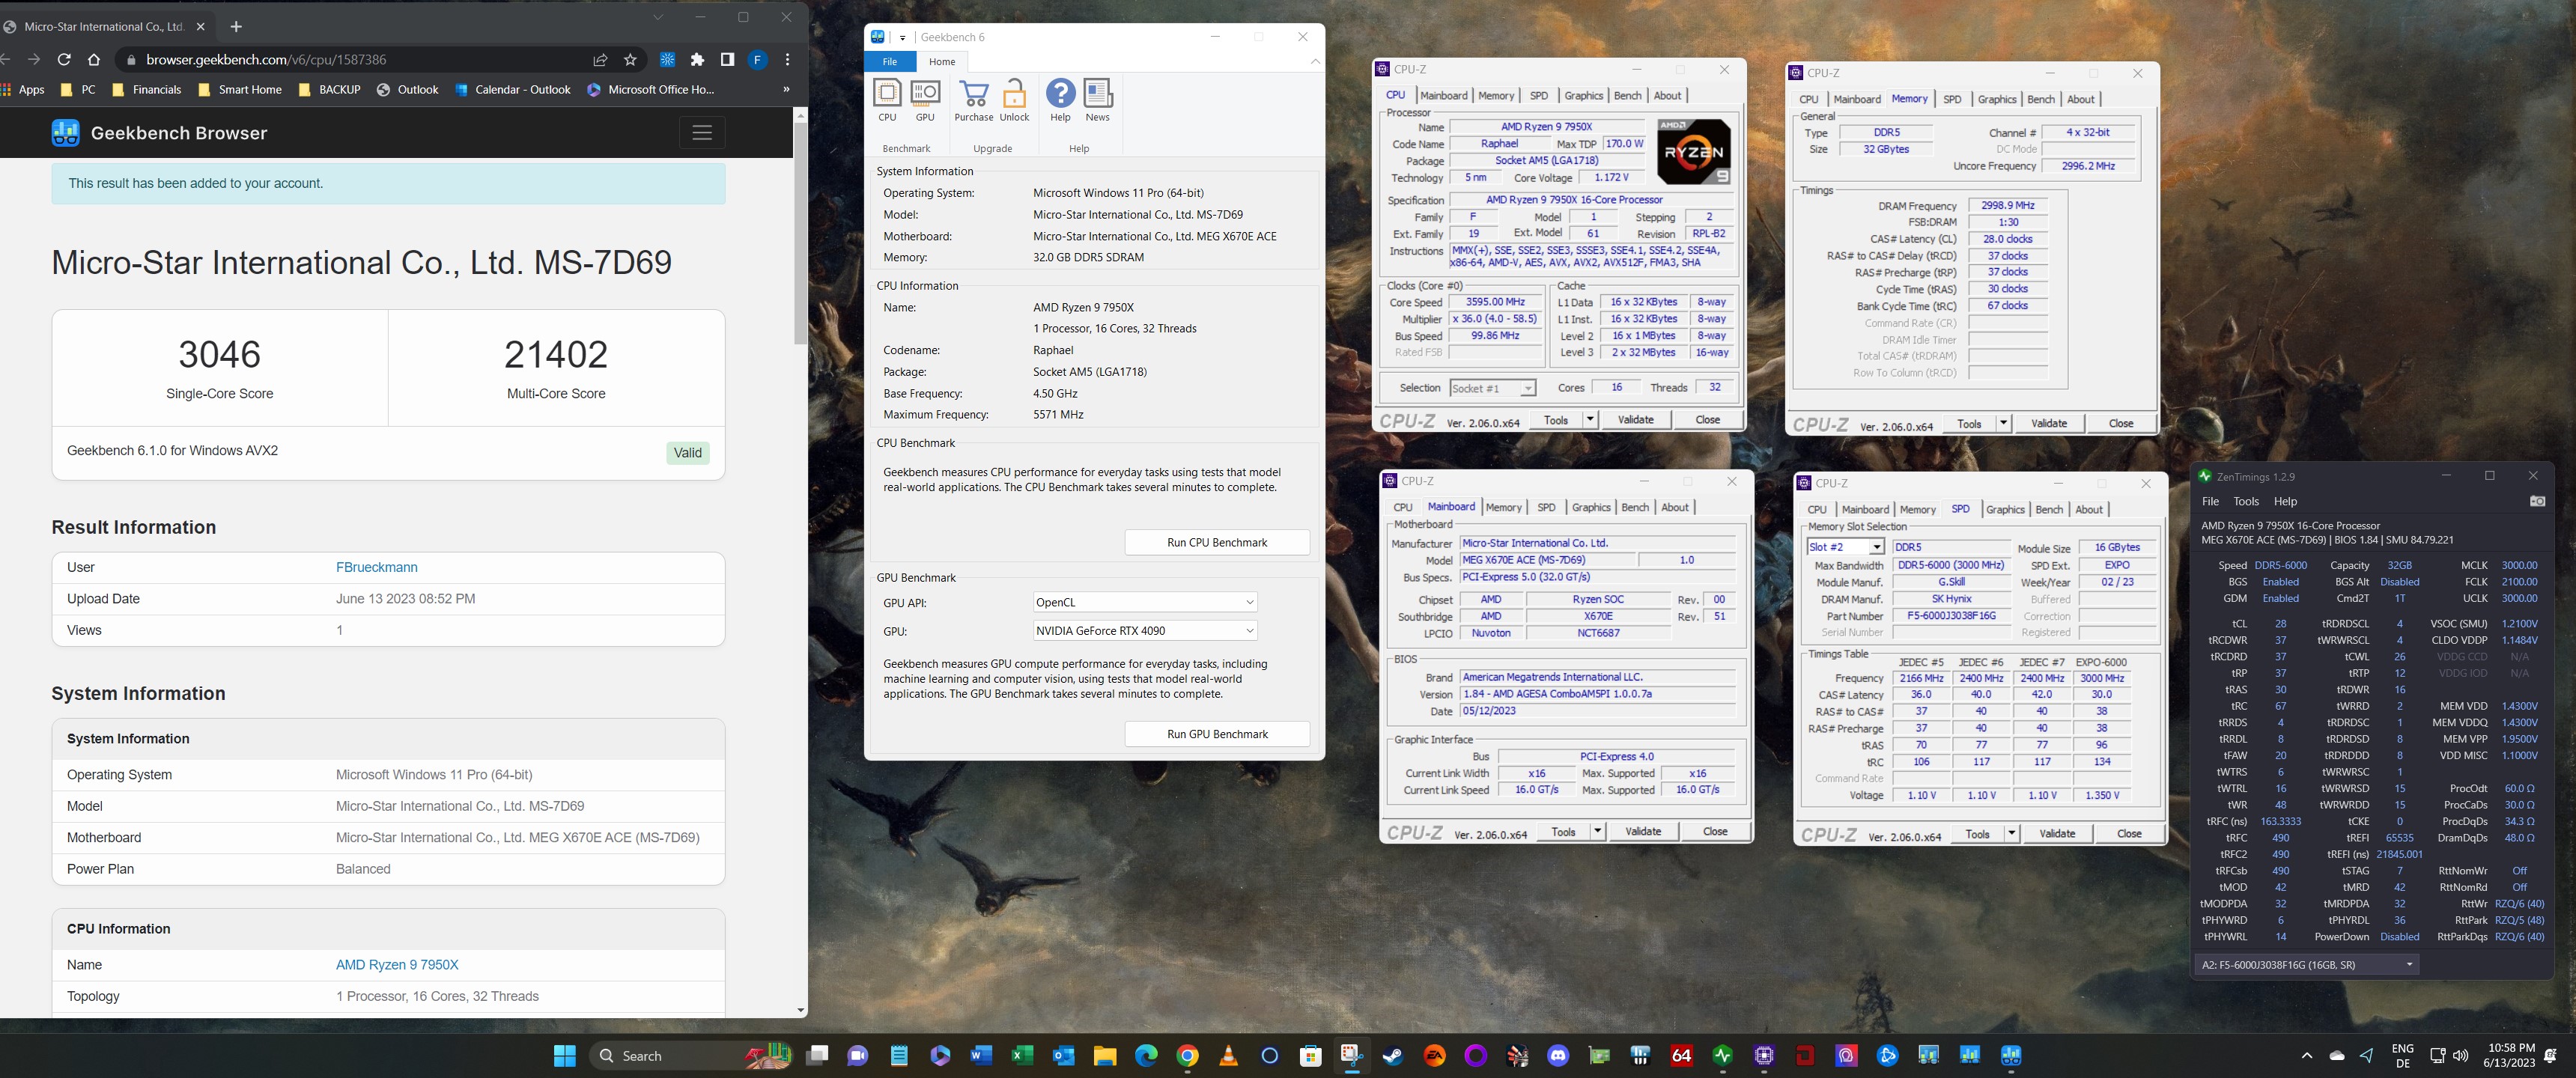Open About tab in the CPU-Z Mainboard window
This screenshot has height=1078, width=2576.
click(1675, 507)
